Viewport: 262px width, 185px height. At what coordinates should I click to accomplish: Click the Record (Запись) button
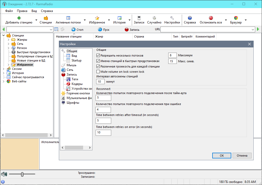pos(132,30)
